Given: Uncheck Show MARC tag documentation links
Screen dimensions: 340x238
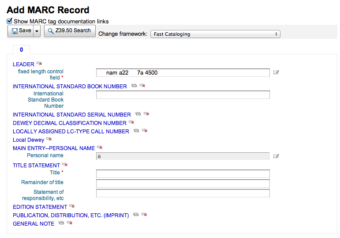Looking at the screenshot, I should (x=10, y=21).
